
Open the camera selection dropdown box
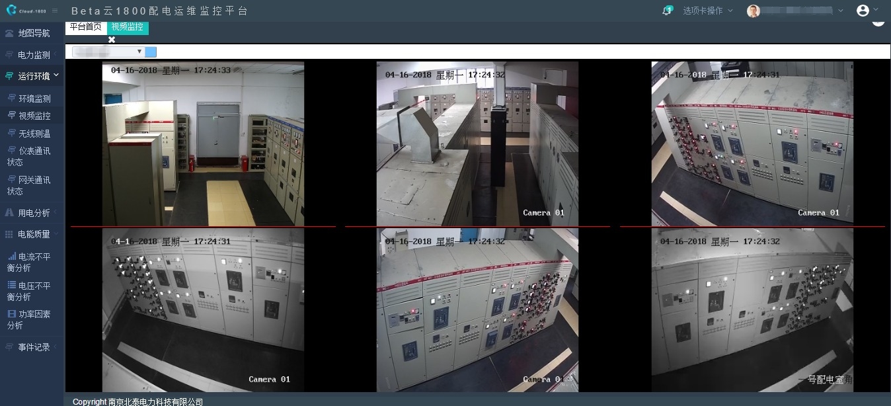108,52
